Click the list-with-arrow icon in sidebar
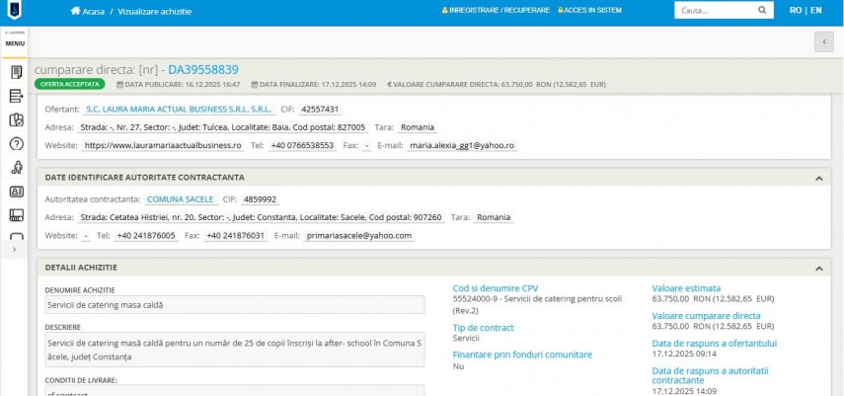The height and width of the screenshot is (396, 844). [x=16, y=96]
